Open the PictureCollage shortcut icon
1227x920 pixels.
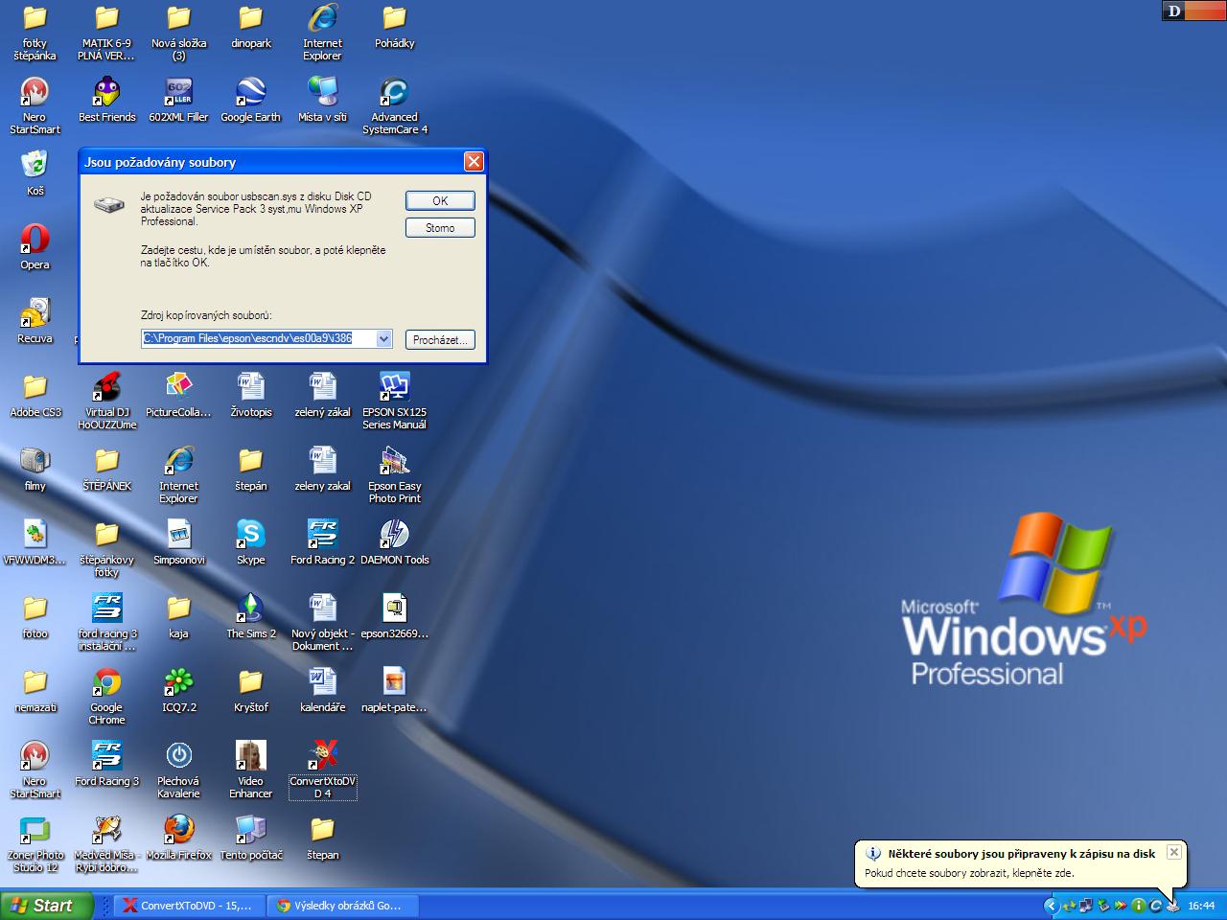point(179,395)
